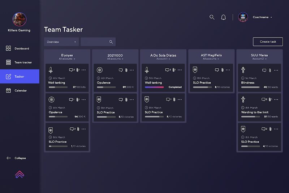289x193 pixels.
Task: Open more options on AST MagiFelix SLO Practice
Action: tap(228, 70)
